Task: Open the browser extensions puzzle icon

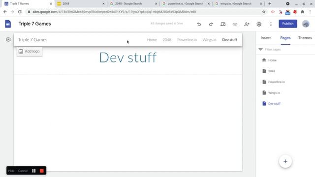Action: click(x=302, y=12)
